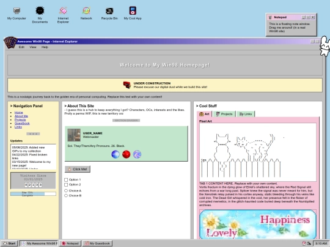
Task: Follow the Projects navigation link
Action: pos(20,120)
